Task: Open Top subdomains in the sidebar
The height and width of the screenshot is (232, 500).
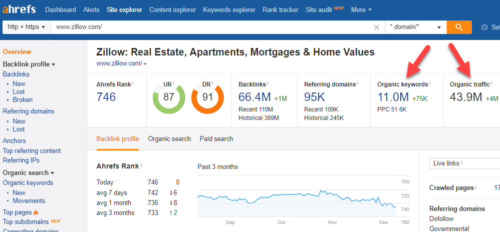Action: coord(26,221)
